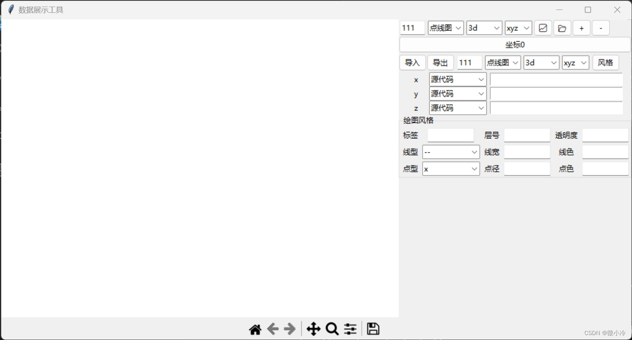Click the y data input field
The image size is (632, 340).
click(x=556, y=94)
